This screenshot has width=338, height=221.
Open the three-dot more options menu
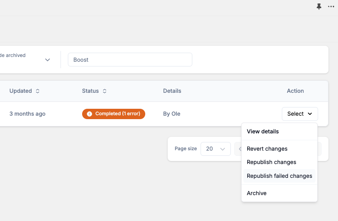click(x=331, y=6)
